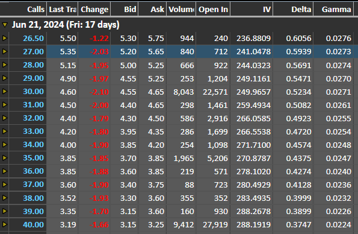Click the 22,571 open interest cell
Viewport: 358px width, 234px height.
(x=215, y=92)
